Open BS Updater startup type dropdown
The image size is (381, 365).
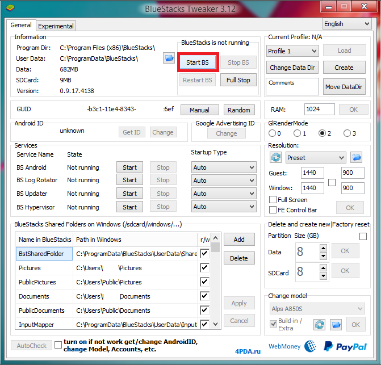tap(224, 194)
